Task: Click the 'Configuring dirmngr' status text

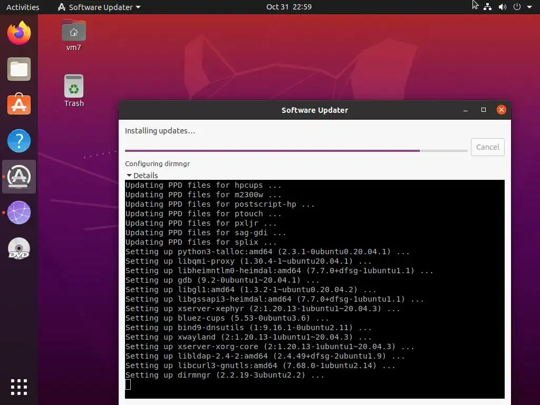Action: coord(157,164)
